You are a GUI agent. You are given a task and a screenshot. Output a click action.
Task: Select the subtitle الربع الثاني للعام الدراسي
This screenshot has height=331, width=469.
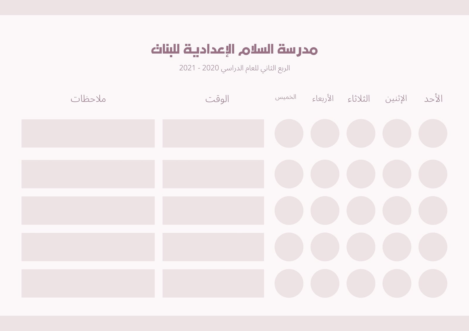(235, 68)
